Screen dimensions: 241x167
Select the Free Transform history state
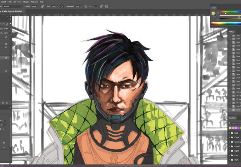click(x=235, y=106)
